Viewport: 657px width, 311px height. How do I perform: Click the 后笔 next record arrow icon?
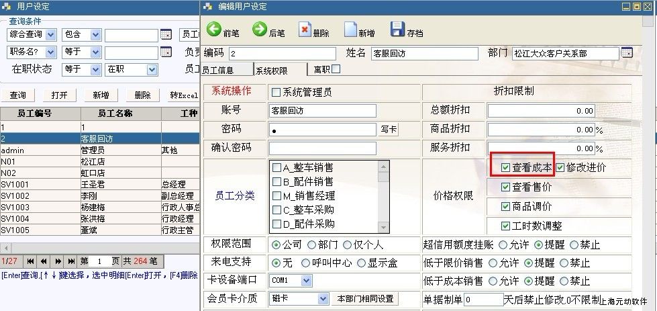[260, 30]
